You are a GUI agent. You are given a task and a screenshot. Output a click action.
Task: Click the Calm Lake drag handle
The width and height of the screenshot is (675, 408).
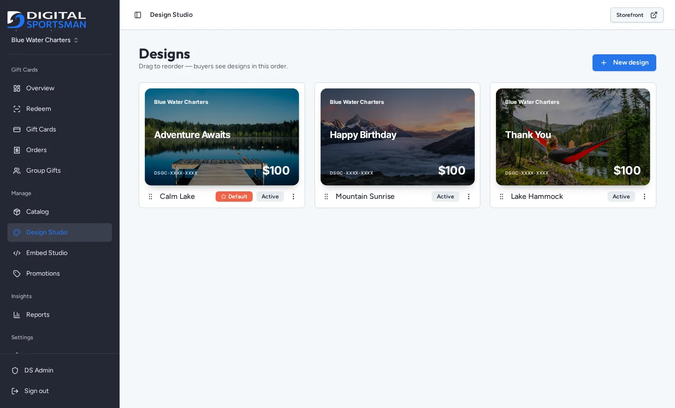(x=150, y=197)
